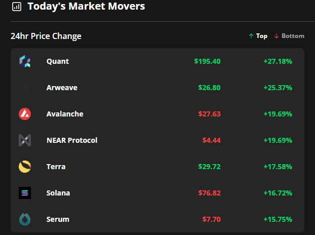The image size is (315, 235).
Task: Click Solana's $76.82 price
Action: [x=209, y=193]
